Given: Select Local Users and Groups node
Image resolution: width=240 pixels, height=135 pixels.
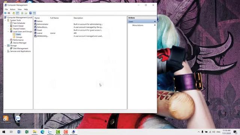Looking at the screenshot, I should (x=22, y=31).
